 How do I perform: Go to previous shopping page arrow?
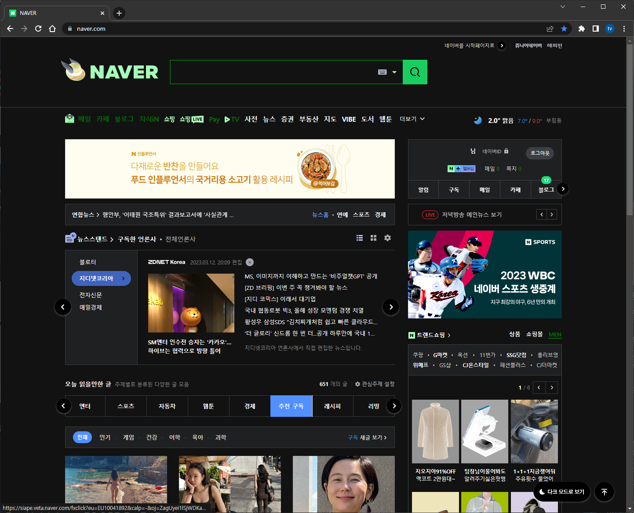point(539,387)
